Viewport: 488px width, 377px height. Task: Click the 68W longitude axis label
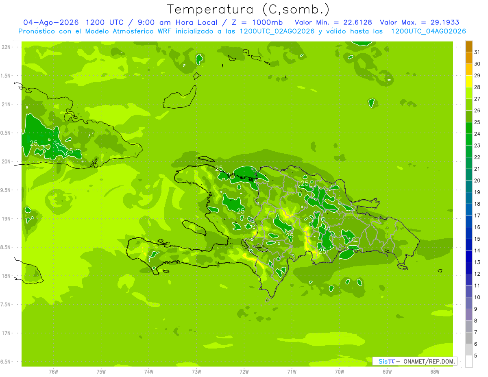pos(435,372)
